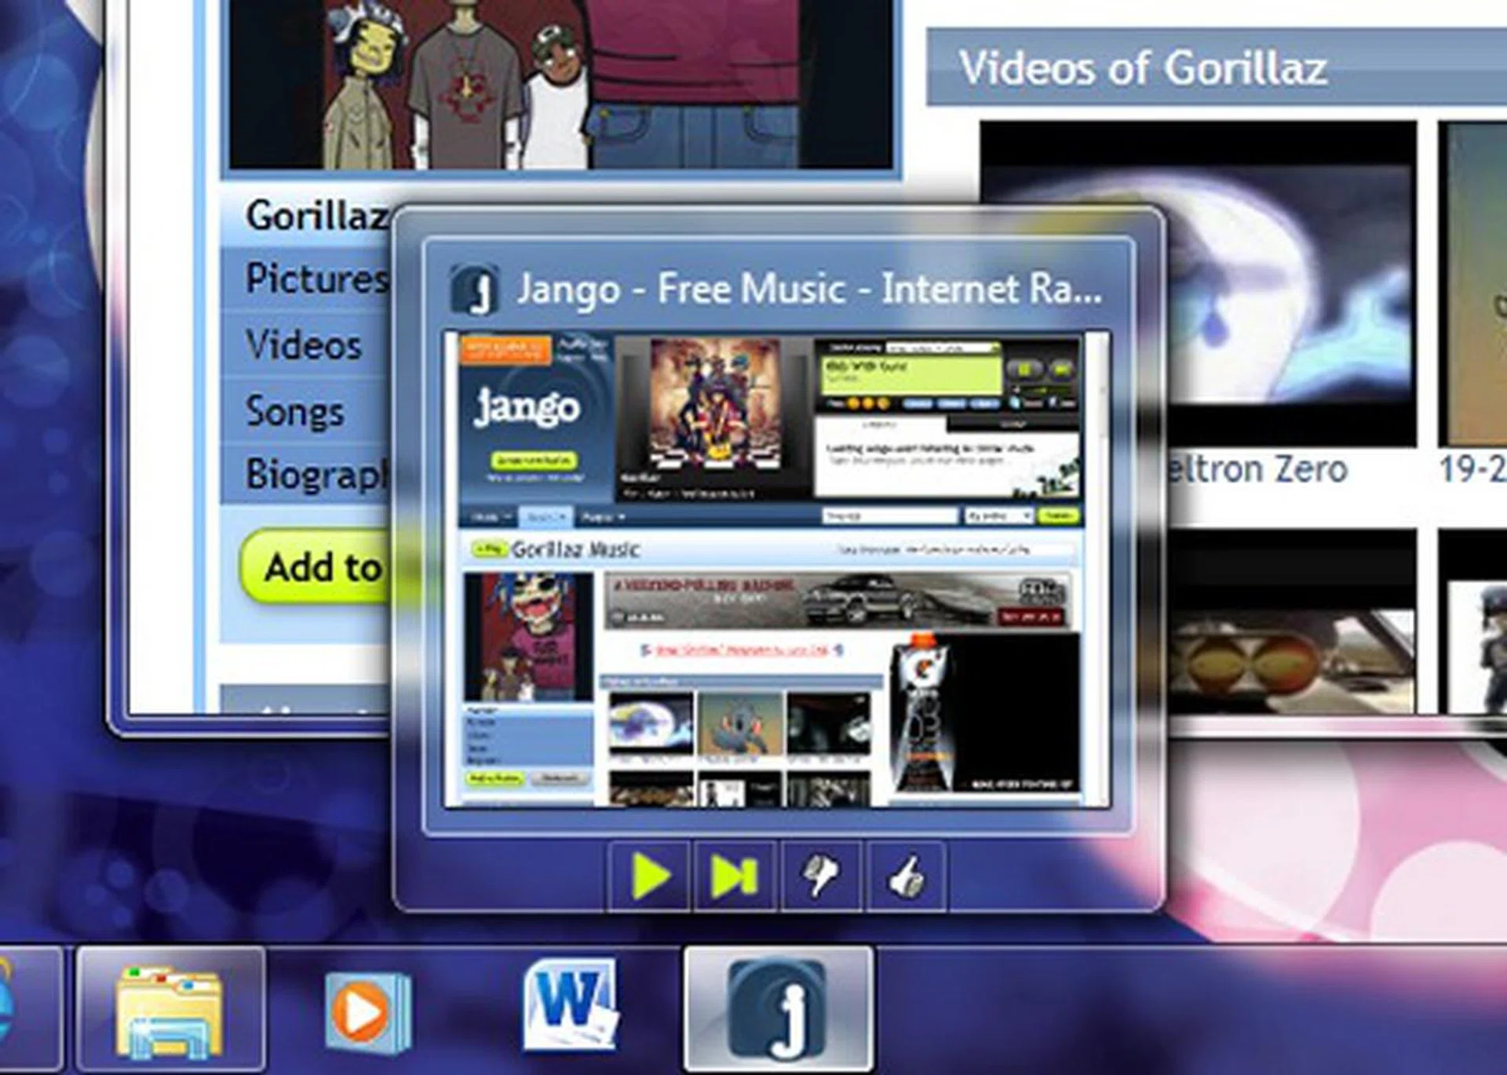1507x1075 pixels.
Task: Open the Jango icon on the taskbar
Action: (x=778, y=1010)
